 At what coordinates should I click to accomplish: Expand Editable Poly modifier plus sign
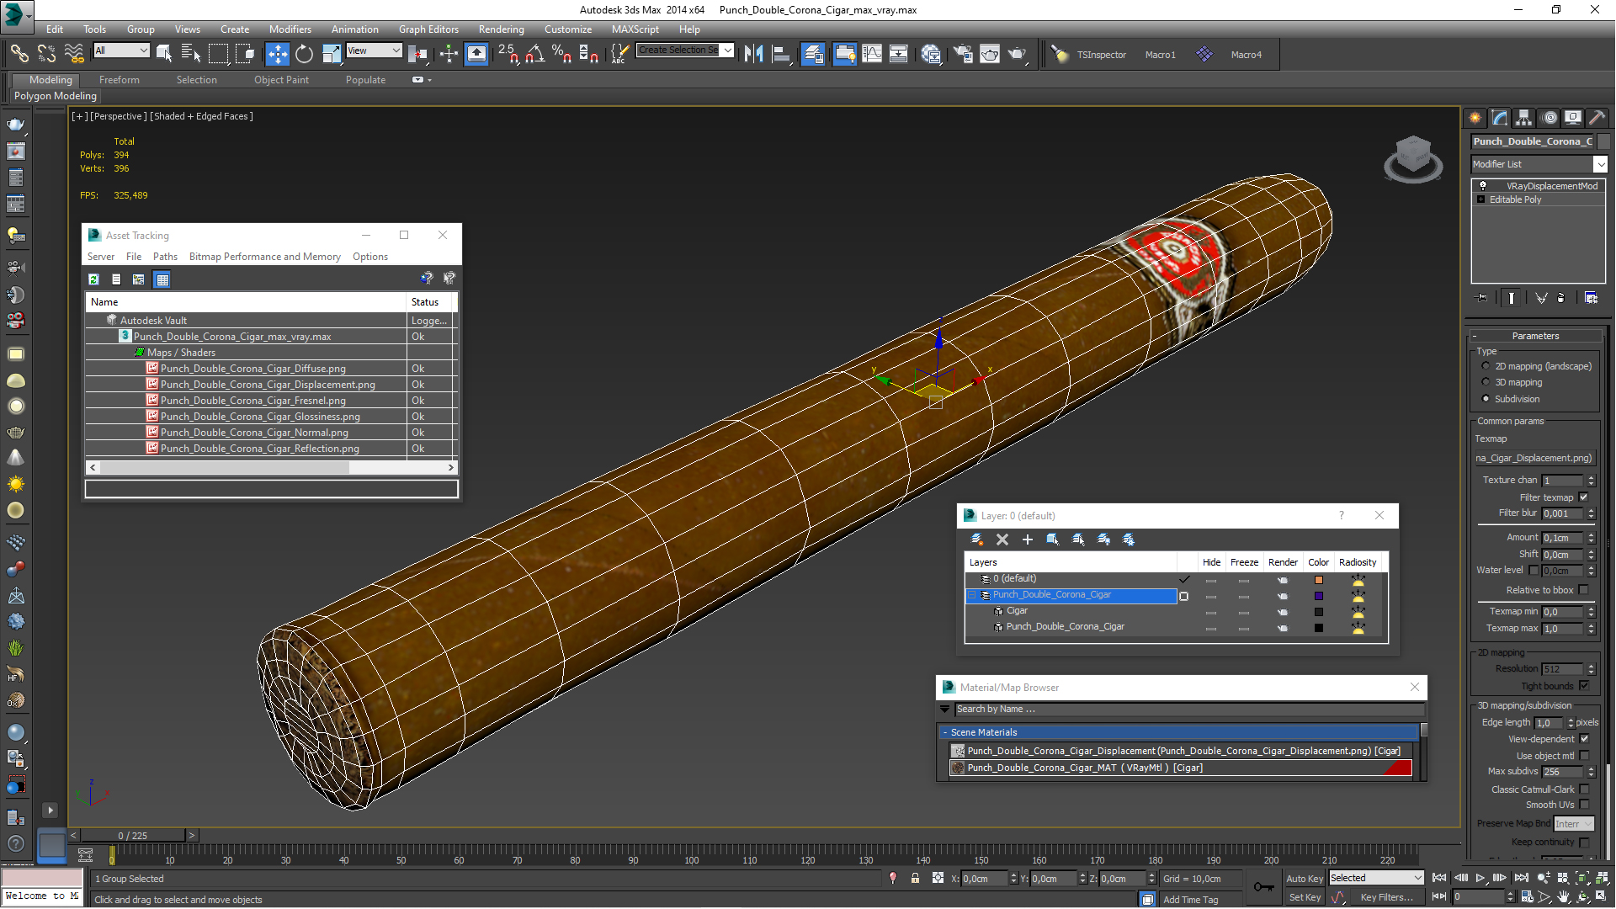(1480, 199)
